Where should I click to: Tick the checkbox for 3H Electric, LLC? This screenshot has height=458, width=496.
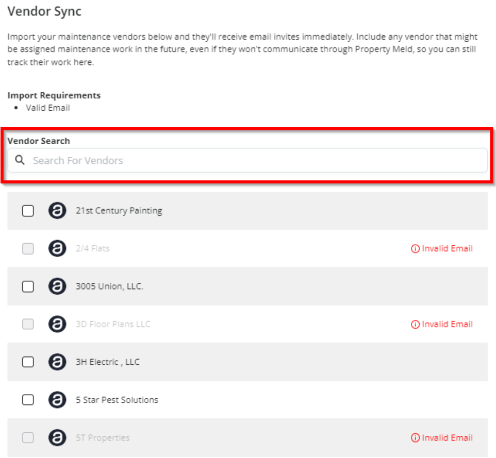click(28, 362)
